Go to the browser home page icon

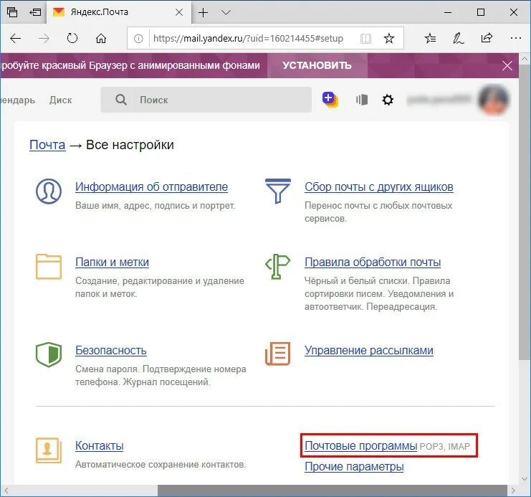[x=101, y=38]
